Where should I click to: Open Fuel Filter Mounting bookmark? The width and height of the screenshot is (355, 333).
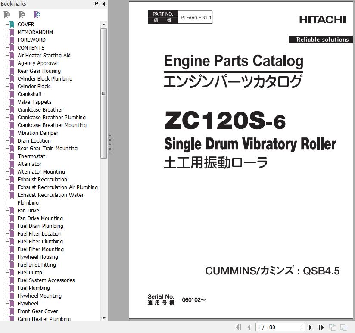click(41, 249)
